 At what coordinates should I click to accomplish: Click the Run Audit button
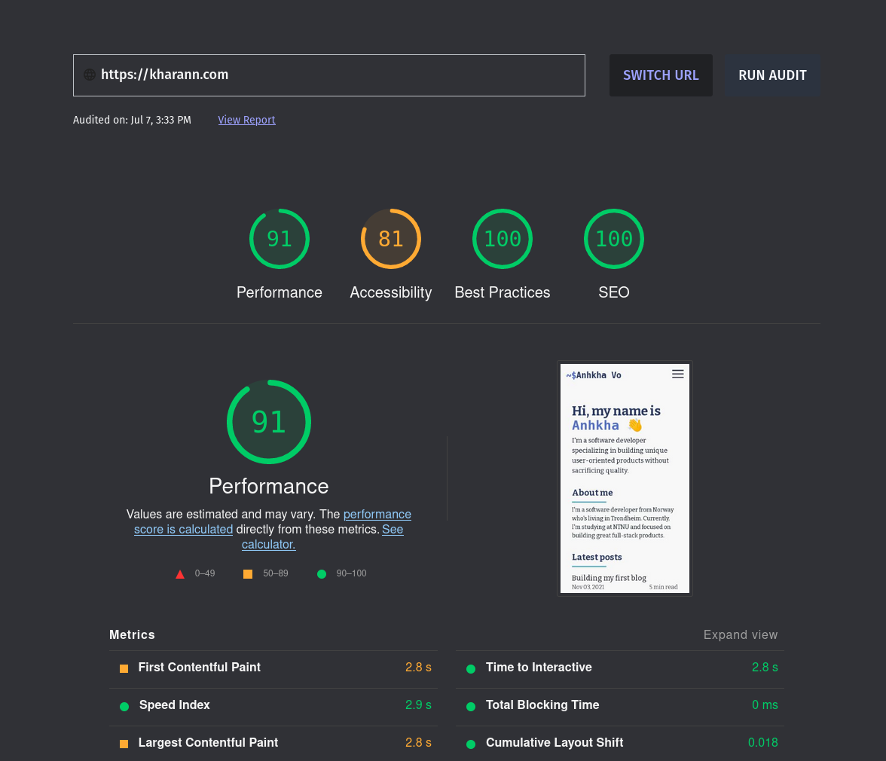(772, 75)
